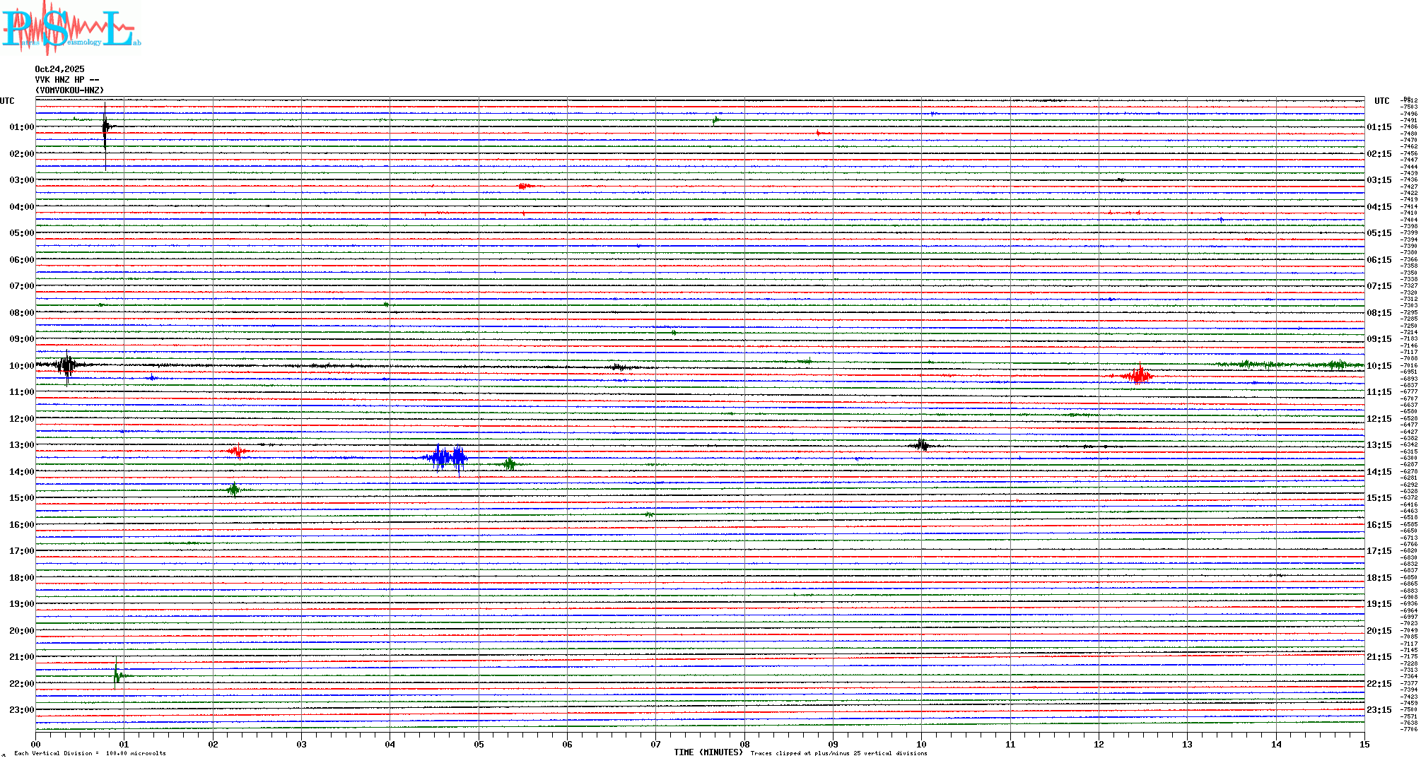Click the PSL seismology lab logo
Screen dimensions: 1421x763
click(x=69, y=28)
